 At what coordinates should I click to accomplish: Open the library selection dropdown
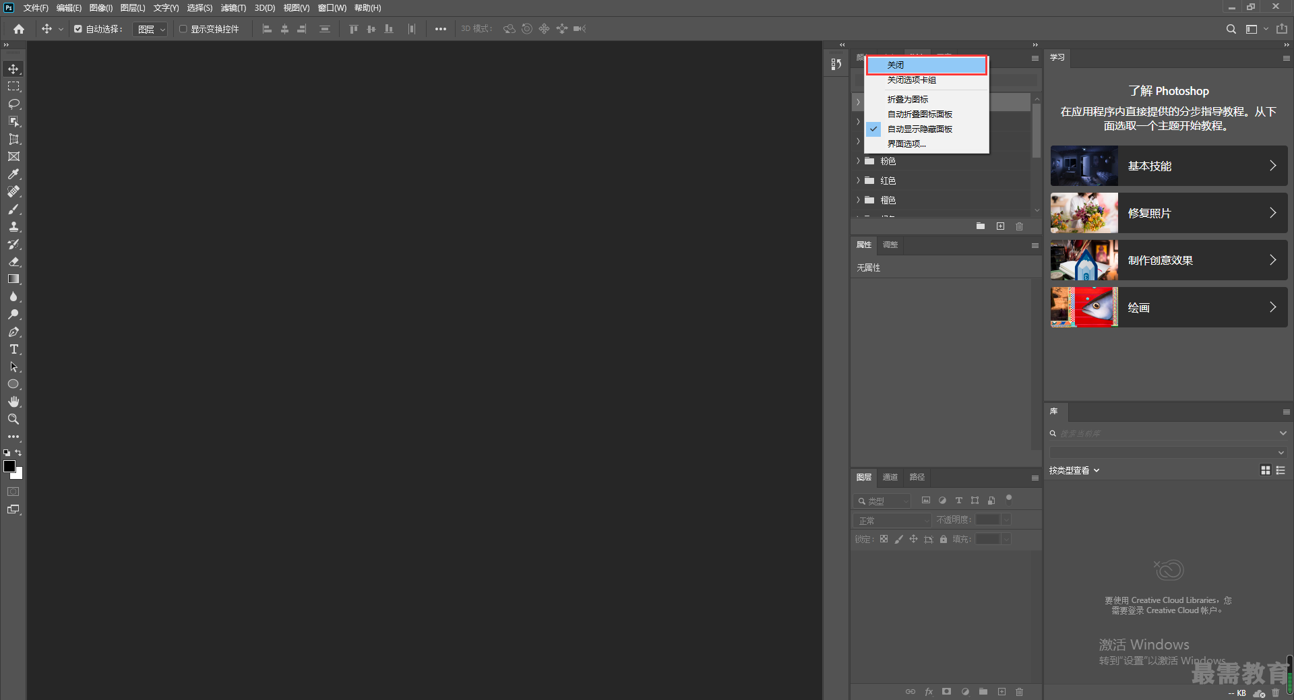tap(1169, 452)
